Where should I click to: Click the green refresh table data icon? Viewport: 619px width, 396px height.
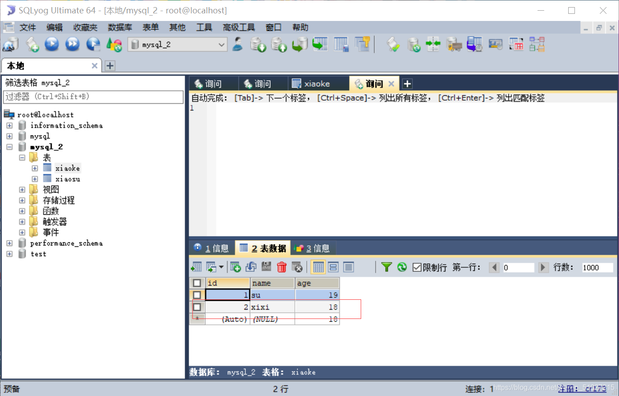click(402, 267)
